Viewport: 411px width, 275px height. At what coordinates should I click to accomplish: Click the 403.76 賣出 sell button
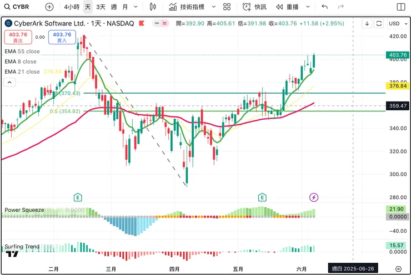18,37
